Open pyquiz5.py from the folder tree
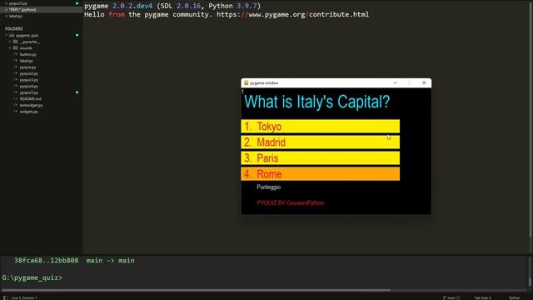533x300 pixels. pyautogui.click(x=29, y=92)
